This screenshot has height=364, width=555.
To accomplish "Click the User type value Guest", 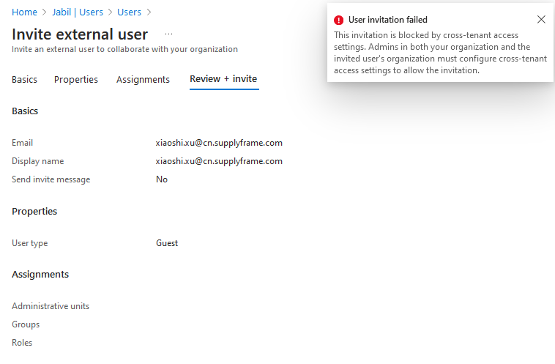I will (167, 243).
